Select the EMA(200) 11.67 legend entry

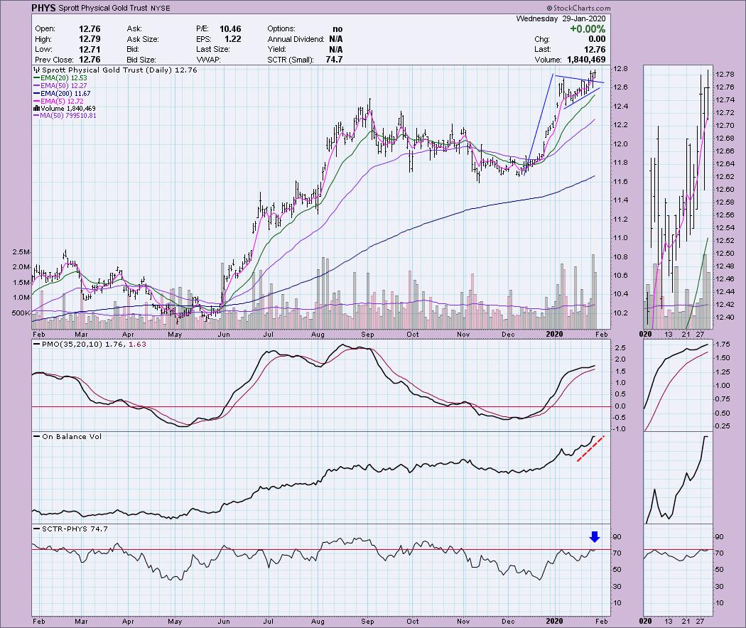(x=62, y=94)
